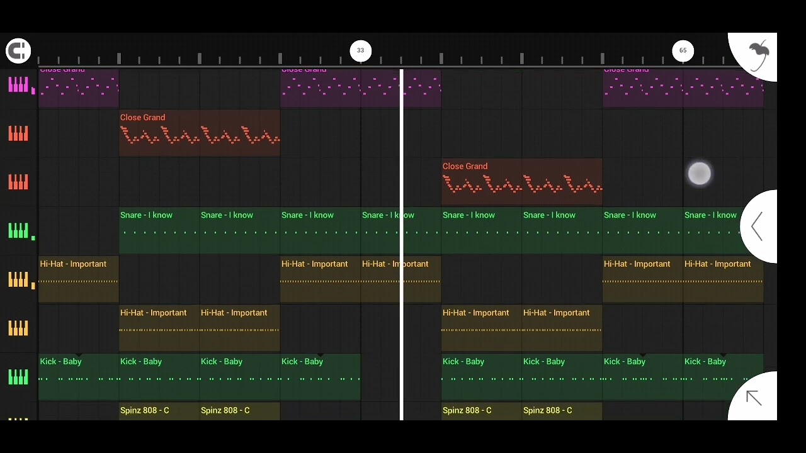Select yellow icon of upper Hi-Hat track
Screen dimensions: 806x453
click(x=18, y=279)
